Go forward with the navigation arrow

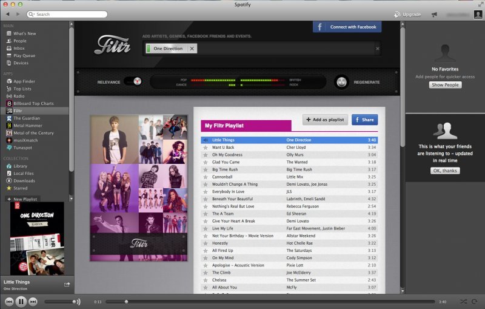(x=18, y=14)
